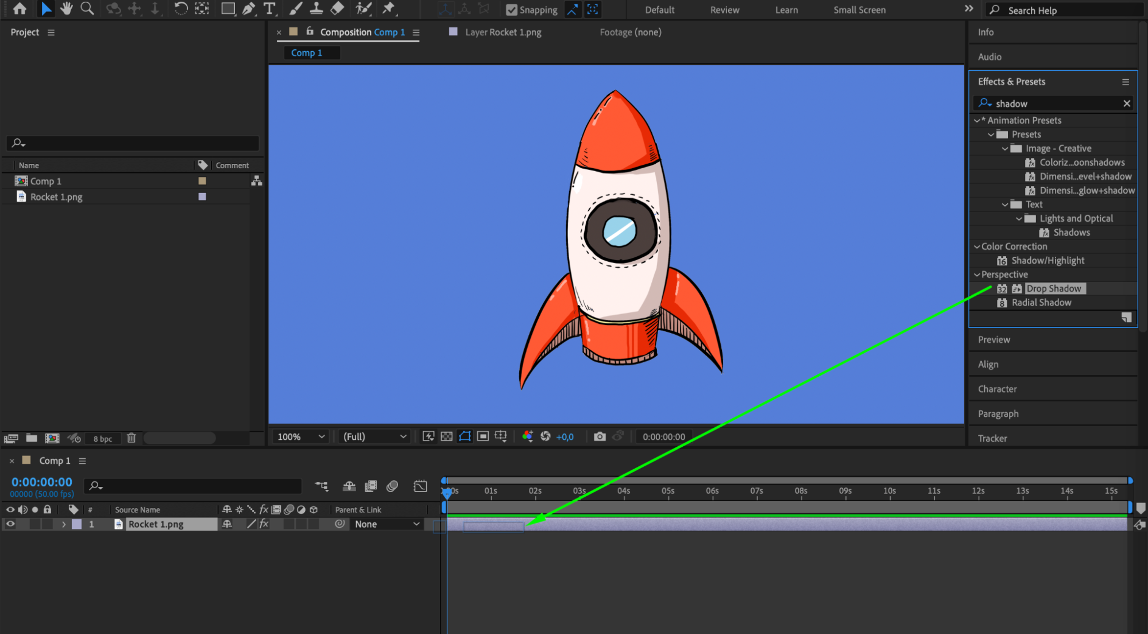Collapse the Perspective effects category
This screenshot has width=1148, height=634.
pos(977,275)
